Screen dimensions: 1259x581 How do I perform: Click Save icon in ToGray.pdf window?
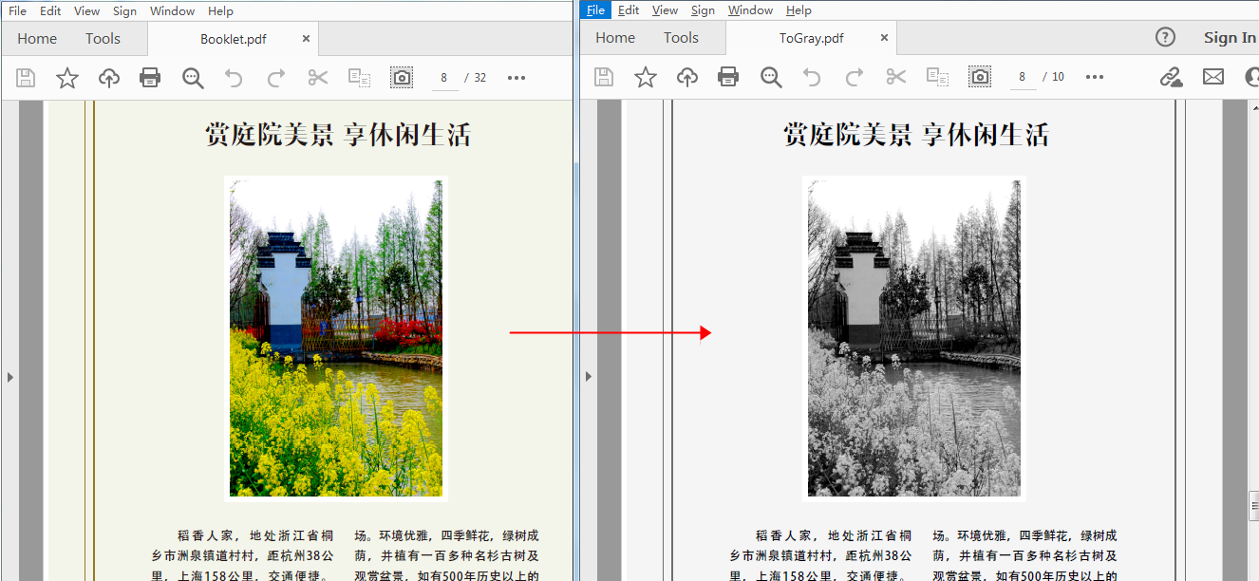[x=604, y=77]
